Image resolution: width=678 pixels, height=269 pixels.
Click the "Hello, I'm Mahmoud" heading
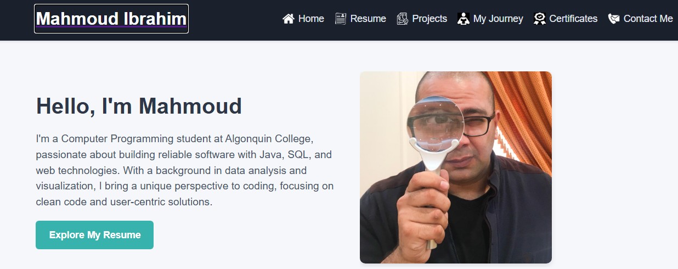point(139,106)
